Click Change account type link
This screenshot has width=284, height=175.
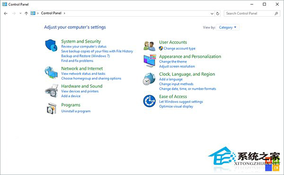pyautogui.click(x=179, y=48)
